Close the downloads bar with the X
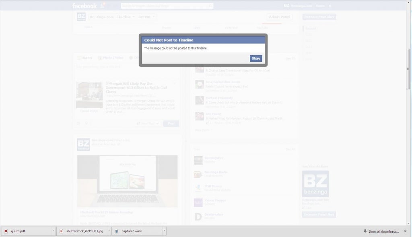 (405, 231)
